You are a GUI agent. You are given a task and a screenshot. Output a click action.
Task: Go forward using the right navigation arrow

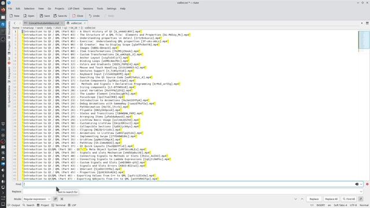click(x=20, y=23)
